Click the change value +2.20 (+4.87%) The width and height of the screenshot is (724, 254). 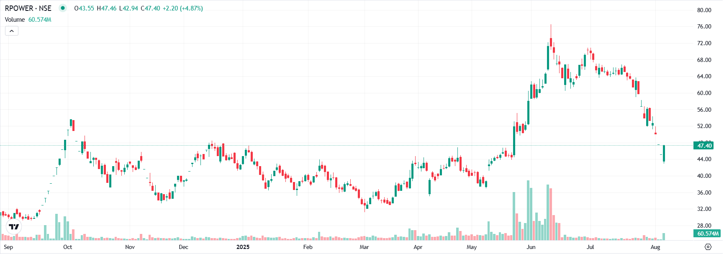183,8
